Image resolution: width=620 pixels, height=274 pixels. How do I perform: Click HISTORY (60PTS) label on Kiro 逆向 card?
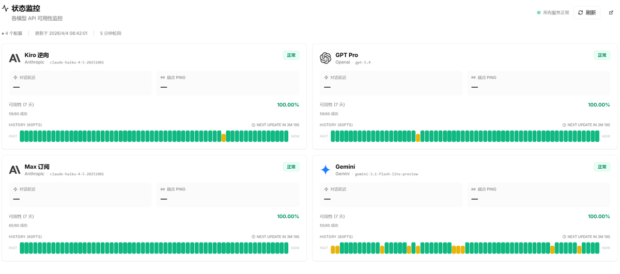click(25, 125)
